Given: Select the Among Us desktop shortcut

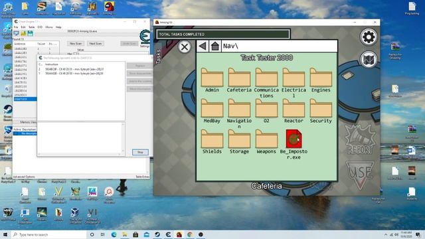Looking at the screenshot, I should point(109,8).
